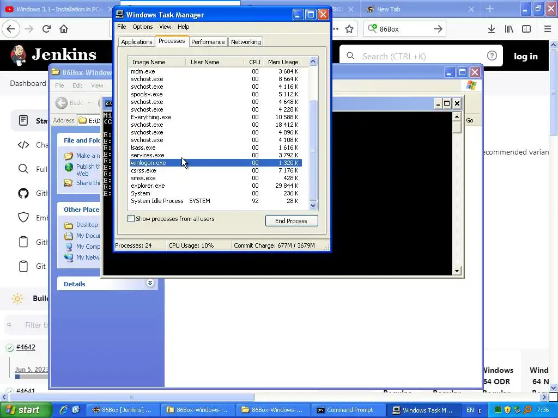The image size is (558, 418).
Task: Click the shield icon in Jenkins sidebar
Action: (x=23, y=217)
